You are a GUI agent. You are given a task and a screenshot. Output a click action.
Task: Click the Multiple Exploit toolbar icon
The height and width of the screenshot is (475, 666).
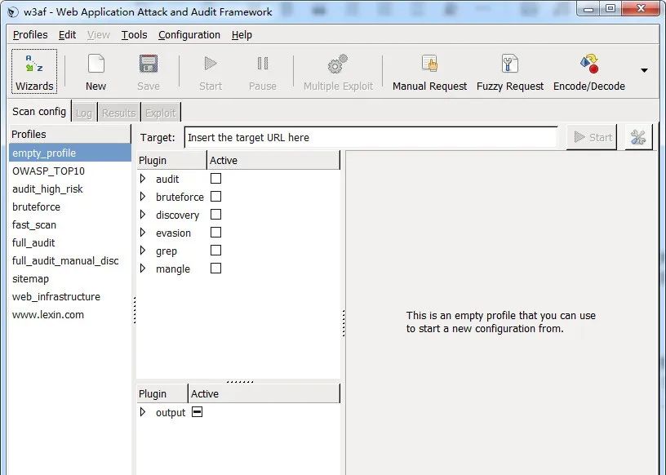(338, 72)
